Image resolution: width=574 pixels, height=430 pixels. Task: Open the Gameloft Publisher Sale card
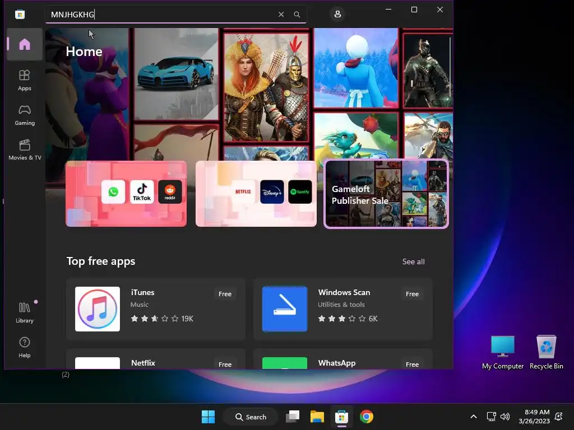[386, 194]
